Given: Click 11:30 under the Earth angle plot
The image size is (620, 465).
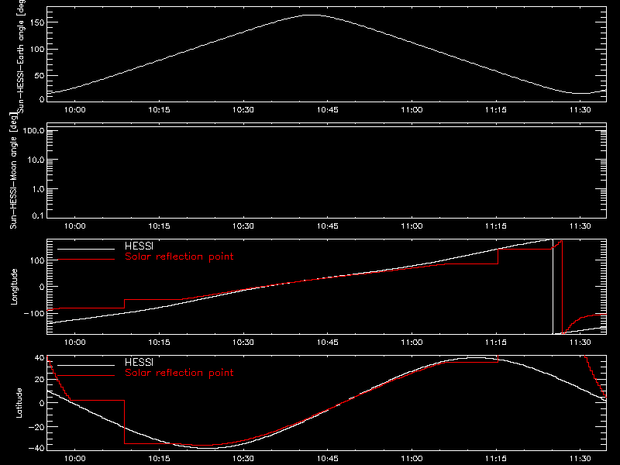Looking at the screenshot, I should click(x=580, y=110).
